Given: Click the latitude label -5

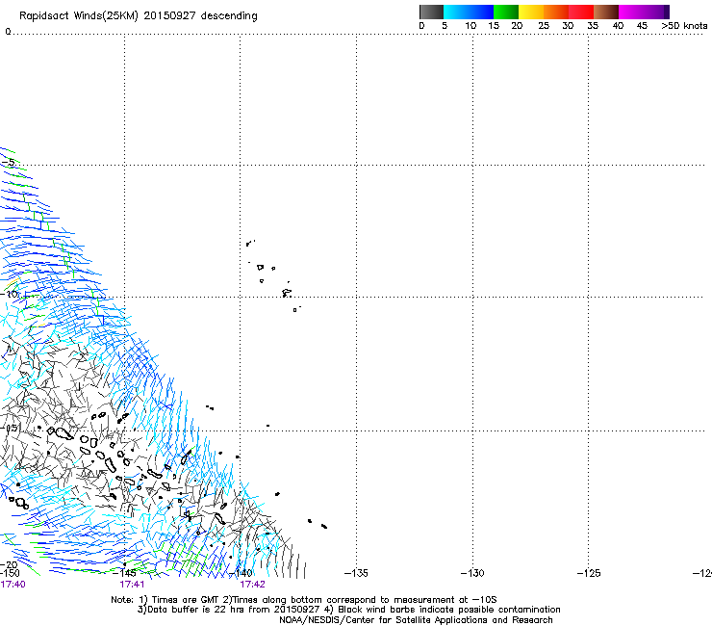Looking at the screenshot, I should click(8, 162).
